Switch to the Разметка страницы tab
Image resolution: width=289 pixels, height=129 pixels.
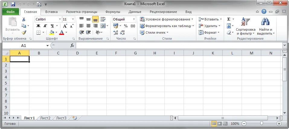pyautogui.click(x=82, y=12)
